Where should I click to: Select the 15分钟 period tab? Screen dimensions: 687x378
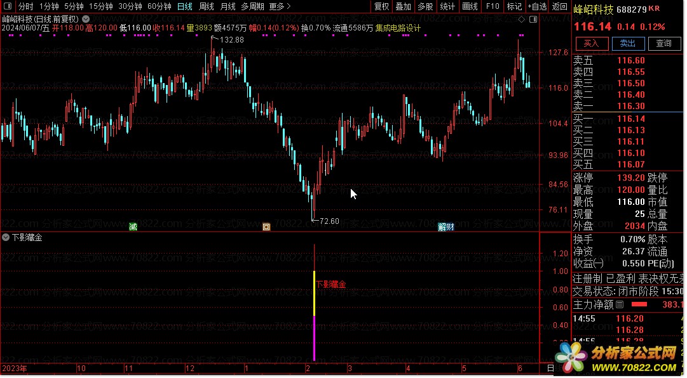tap(101, 6)
